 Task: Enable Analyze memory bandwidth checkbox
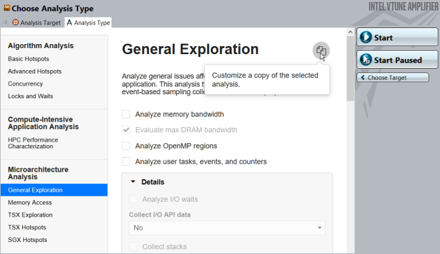click(126, 114)
